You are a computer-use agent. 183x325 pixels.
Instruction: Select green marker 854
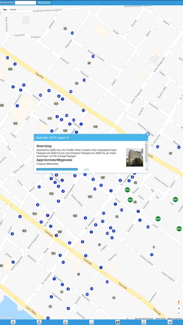(x=158, y=219)
